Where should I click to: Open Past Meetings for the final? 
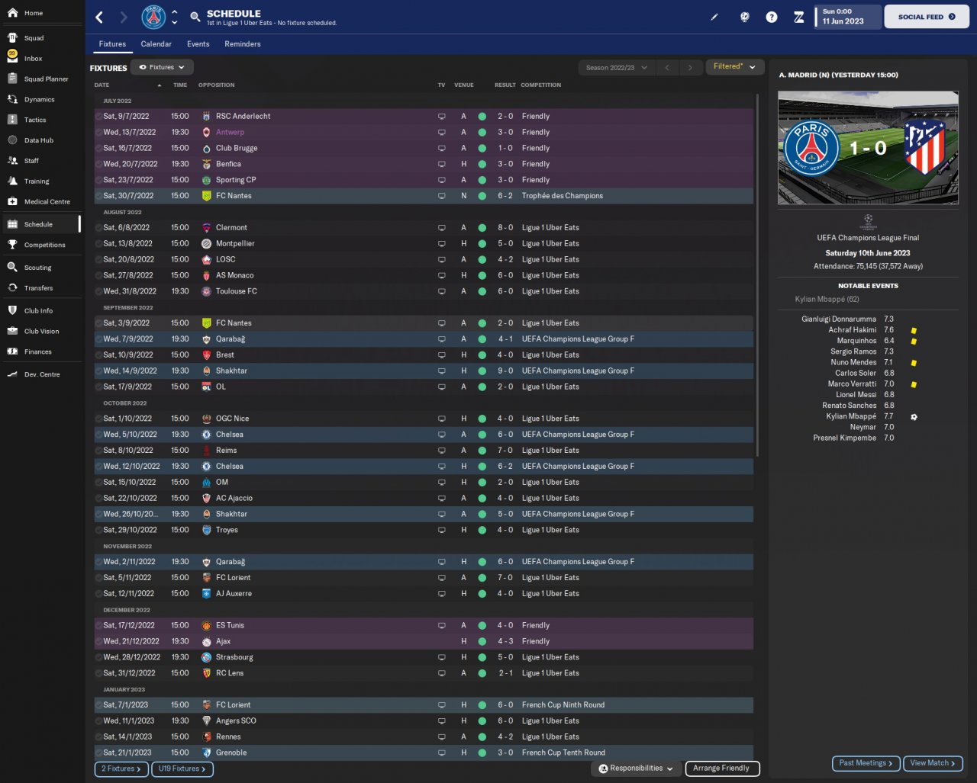point(866,763)
